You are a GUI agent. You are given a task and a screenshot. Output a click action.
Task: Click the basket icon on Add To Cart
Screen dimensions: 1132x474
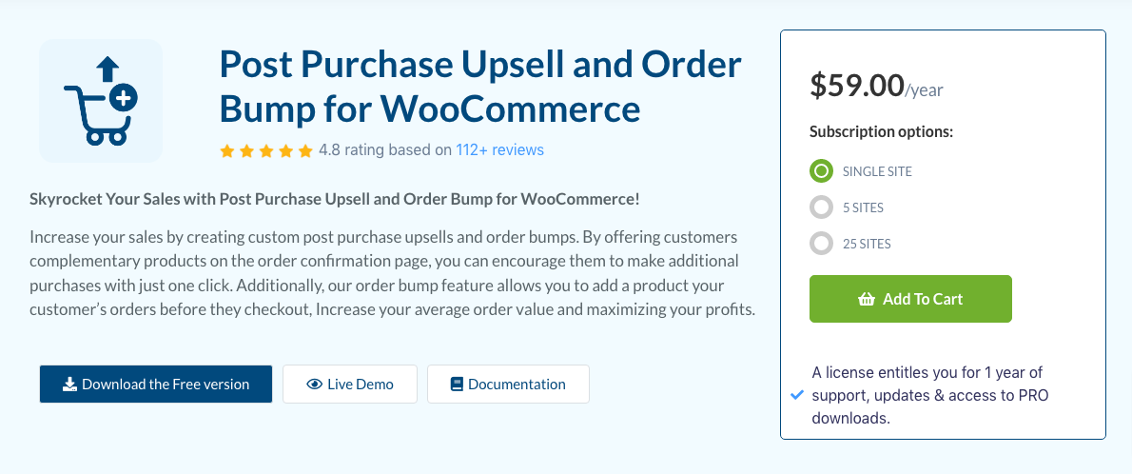pos(867,299)
